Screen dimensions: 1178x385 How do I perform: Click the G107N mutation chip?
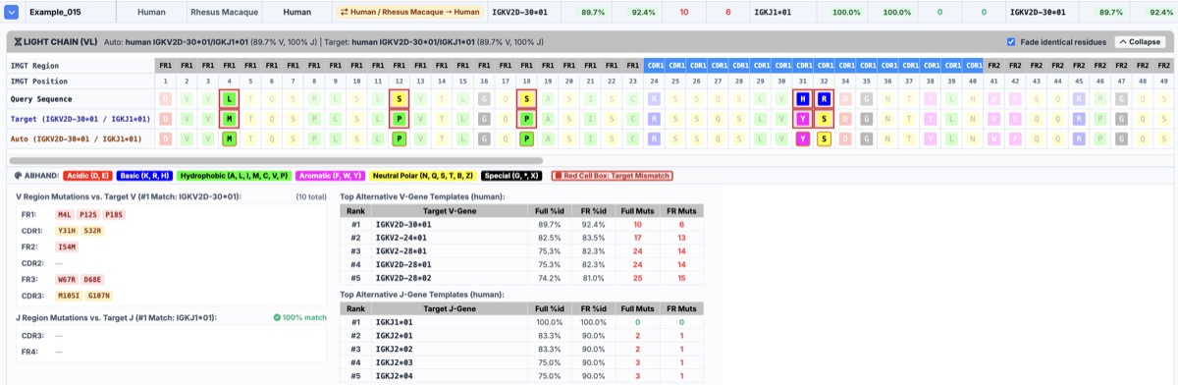[98, 296]
